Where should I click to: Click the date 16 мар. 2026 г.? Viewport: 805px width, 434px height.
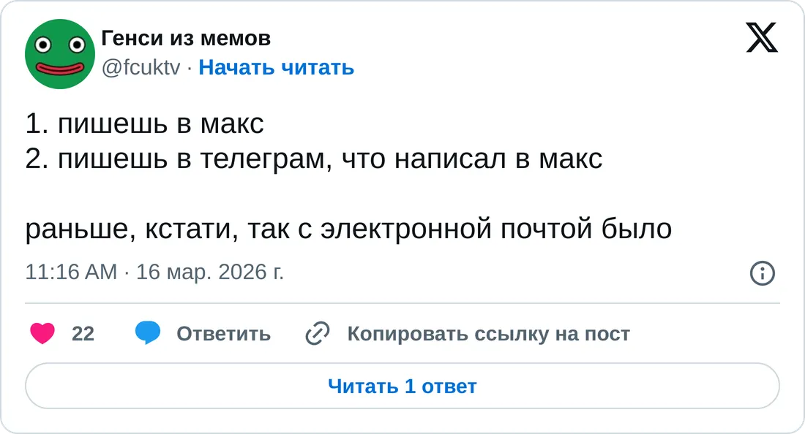(x=210, y=273)
